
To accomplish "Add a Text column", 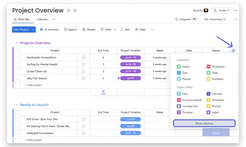I will tap(182, 73).
